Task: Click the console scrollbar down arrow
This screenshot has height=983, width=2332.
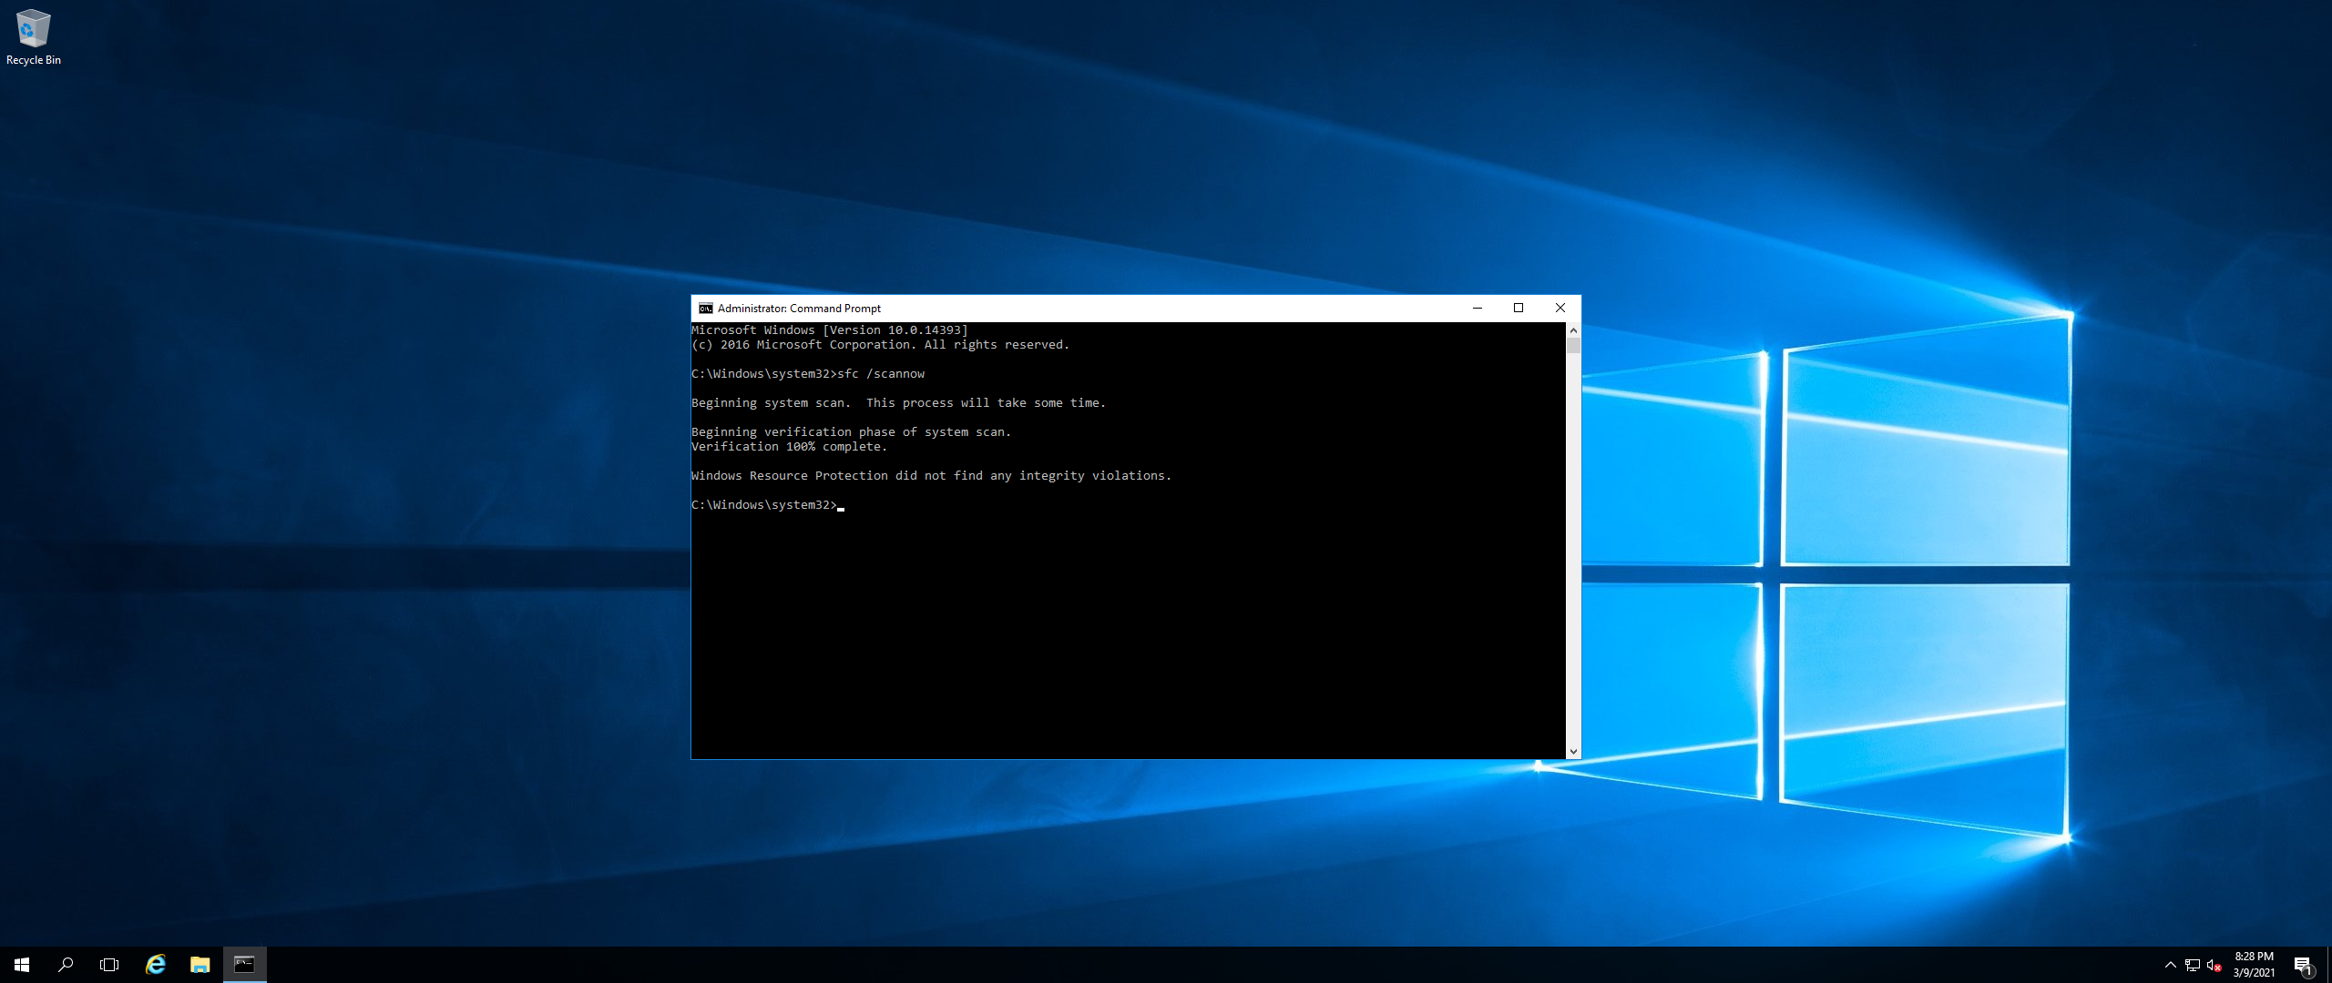Action: click(x=1573, y=751)
